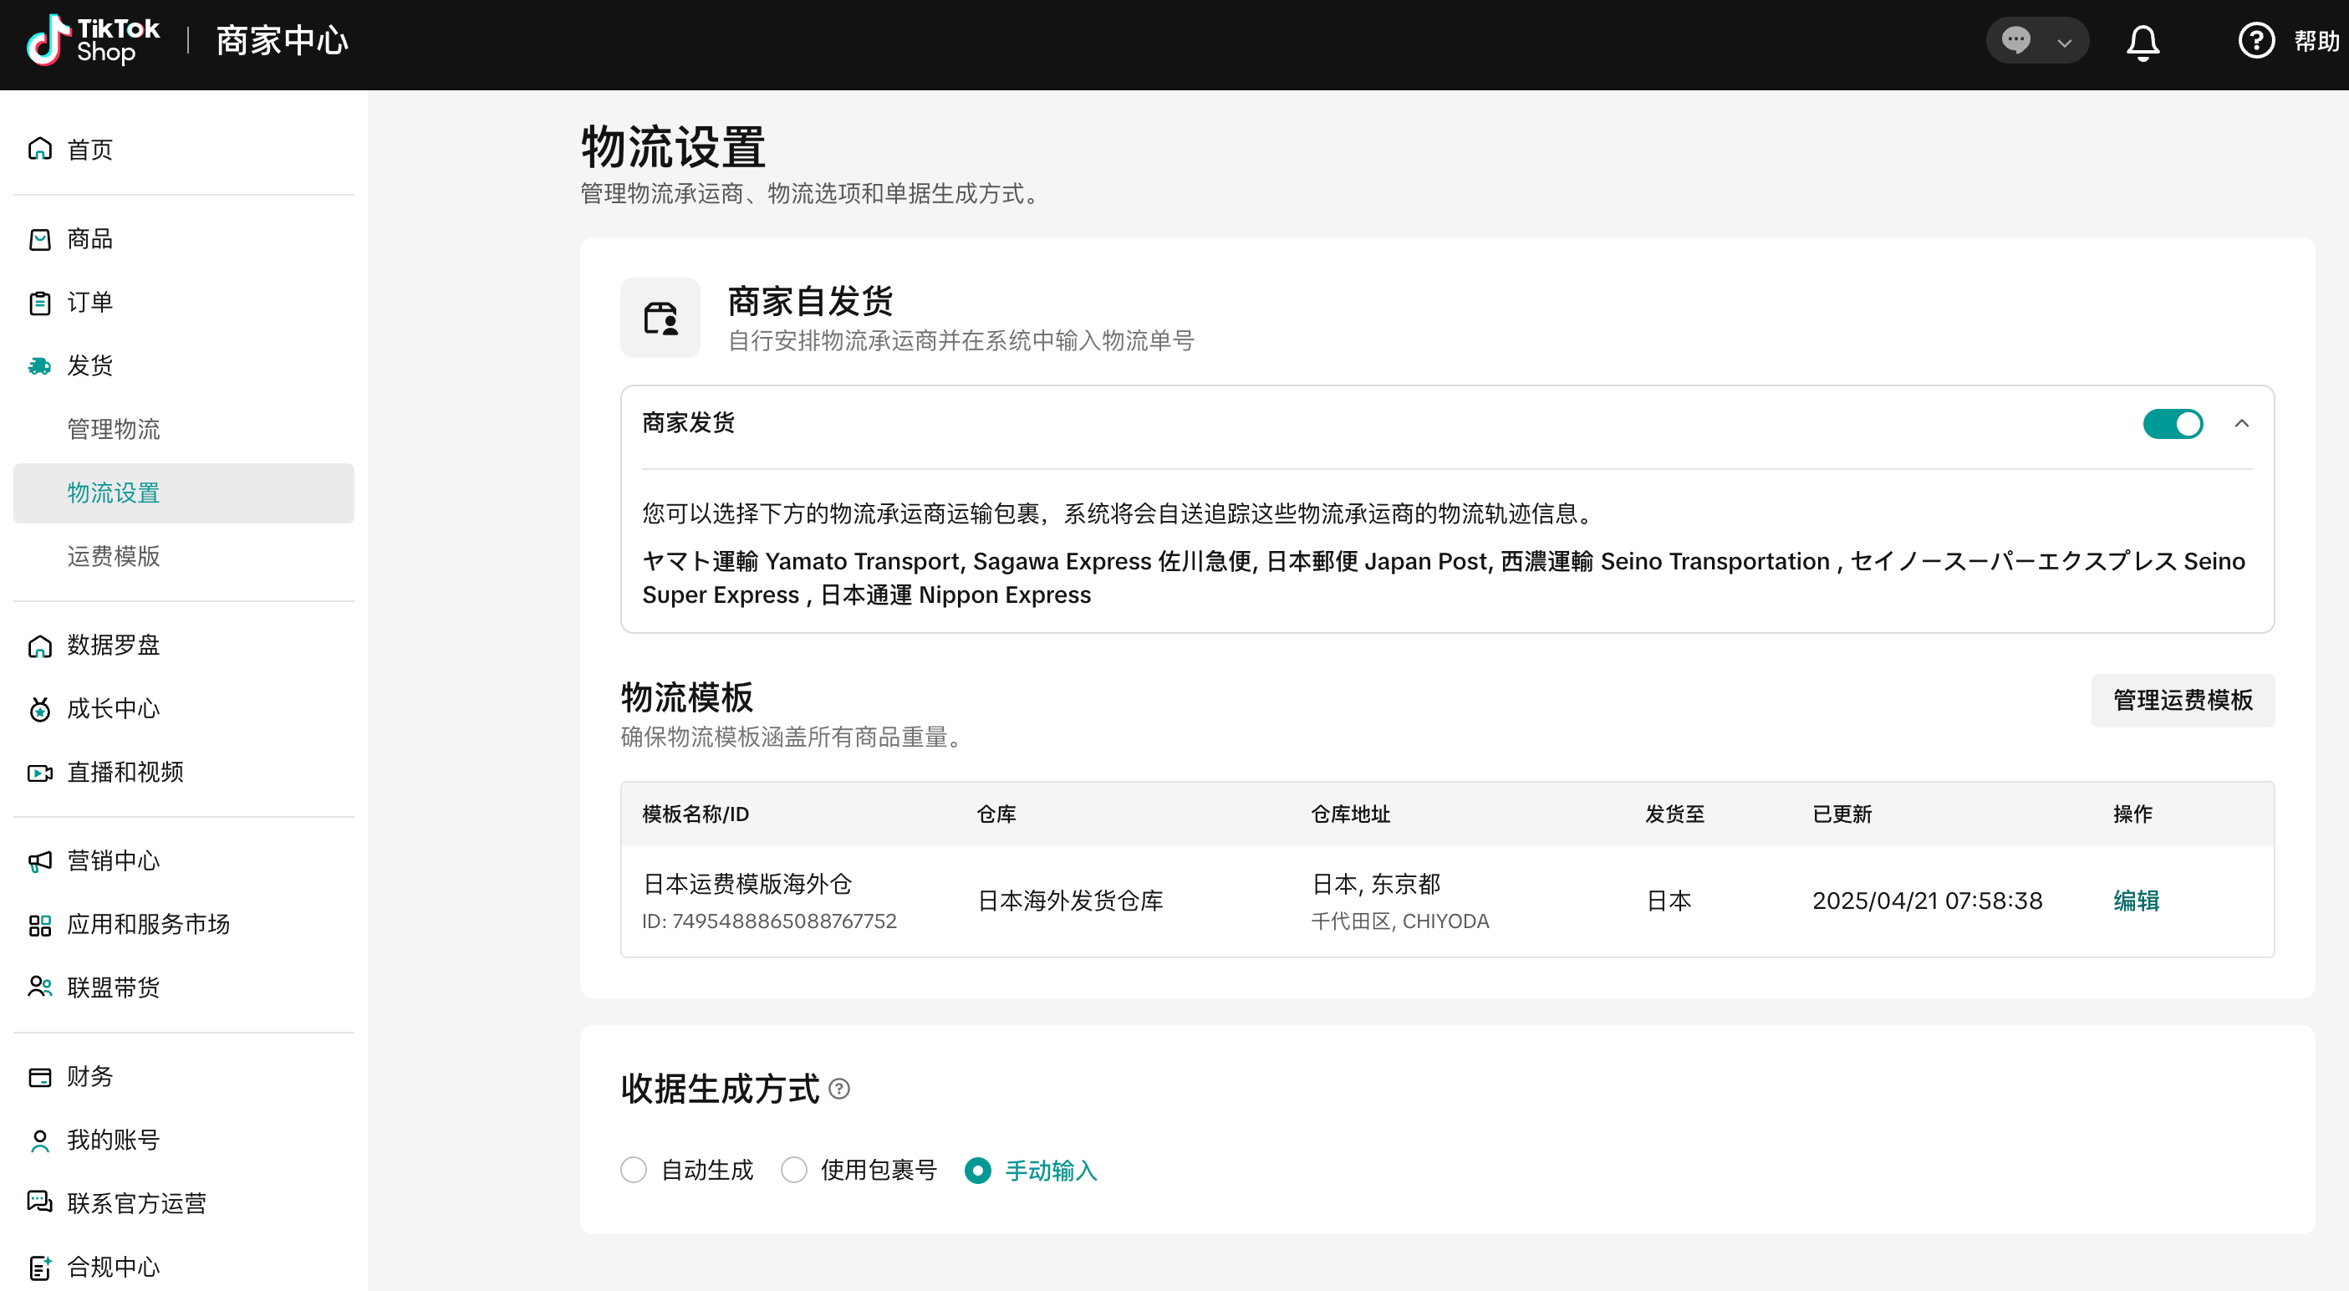The width and height of the screenshot is (2349, 1291).
Task: Click the help icon beside 收据生成方式
Action: coord(839,1089)
